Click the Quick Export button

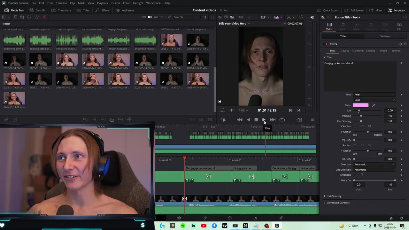click(328, 10)
